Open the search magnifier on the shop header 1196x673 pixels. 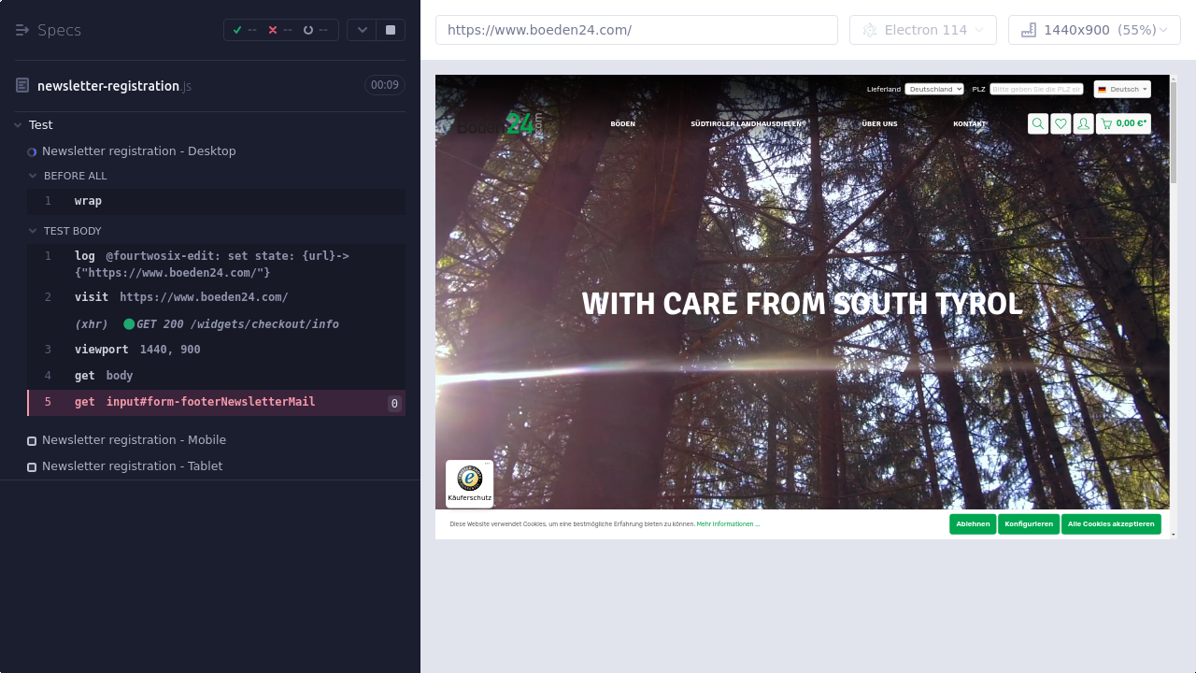click(1037, 123)
